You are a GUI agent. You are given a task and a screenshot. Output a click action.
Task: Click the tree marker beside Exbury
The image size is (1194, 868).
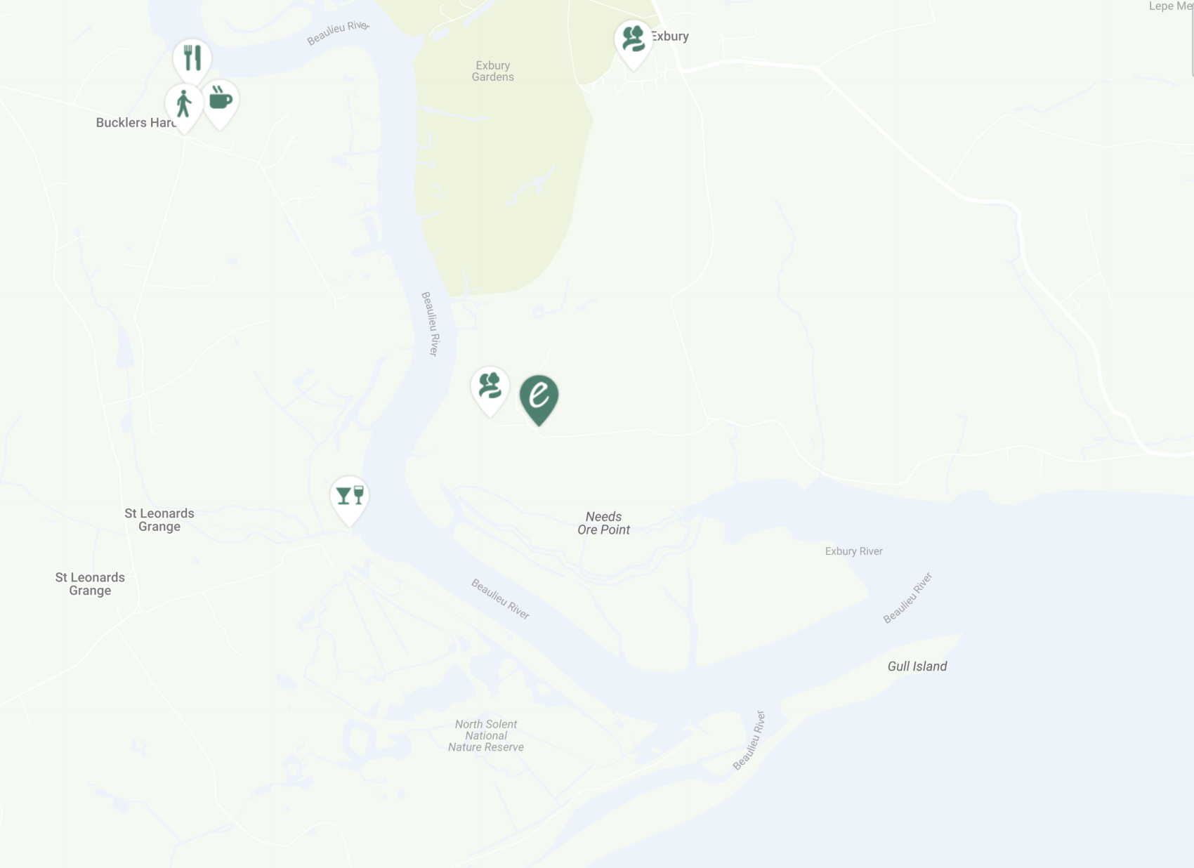click(x=634, y=42)
